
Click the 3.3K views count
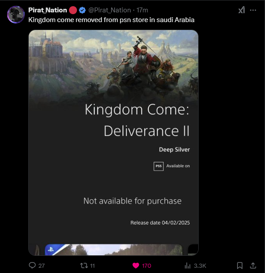(200, 265)
